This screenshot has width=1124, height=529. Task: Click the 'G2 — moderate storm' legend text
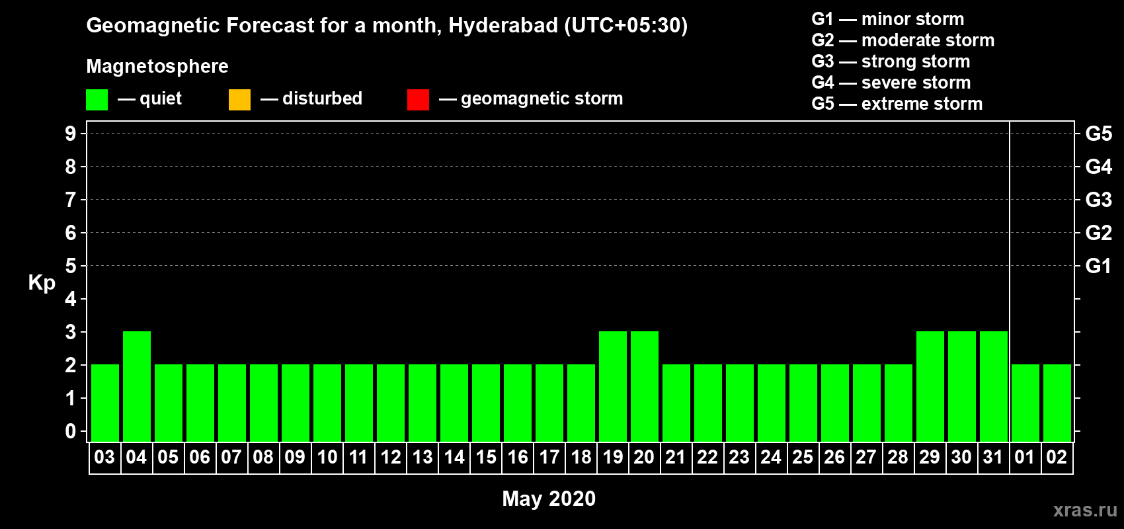pyautogui.click(x=903, y=40)
